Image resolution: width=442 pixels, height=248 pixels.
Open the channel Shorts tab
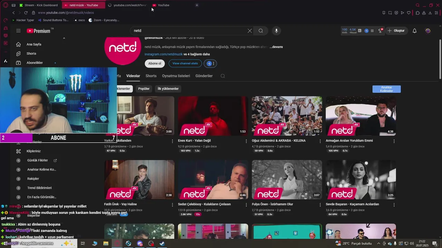click(151, 76)
